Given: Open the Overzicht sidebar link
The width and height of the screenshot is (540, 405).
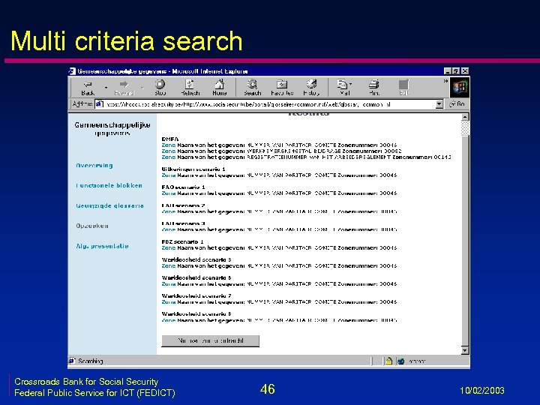Looking at the screenshot, I should [94, 165].
